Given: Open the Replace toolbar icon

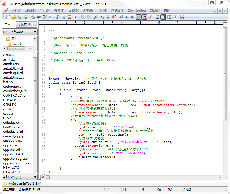Looking at the screenshot, I should (101, 17).
